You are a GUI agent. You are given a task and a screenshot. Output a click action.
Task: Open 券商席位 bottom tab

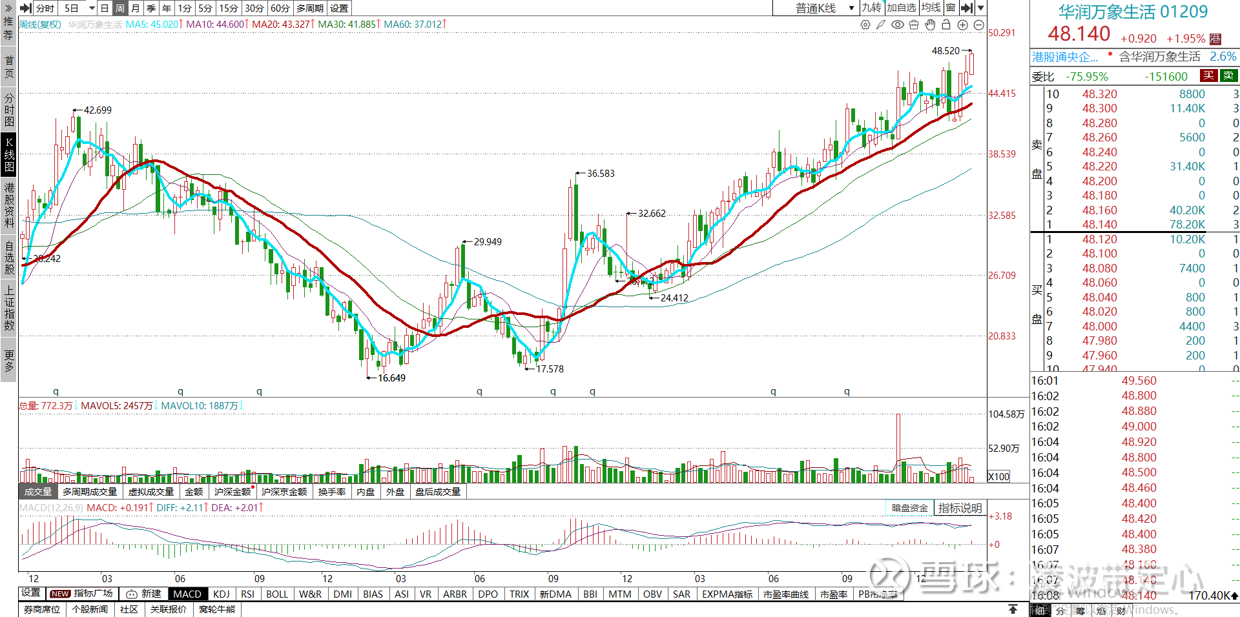click(x=42, y=609)
